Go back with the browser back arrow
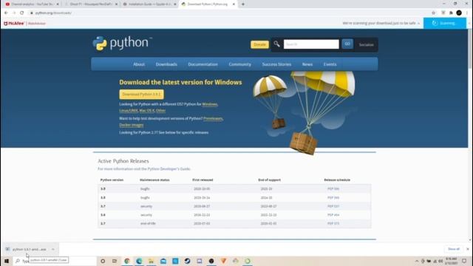473x266 pixels. [6, 13]
